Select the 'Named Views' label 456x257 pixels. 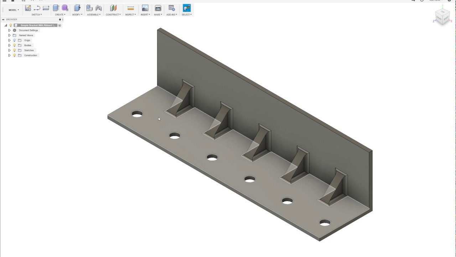tap(26, 35)
